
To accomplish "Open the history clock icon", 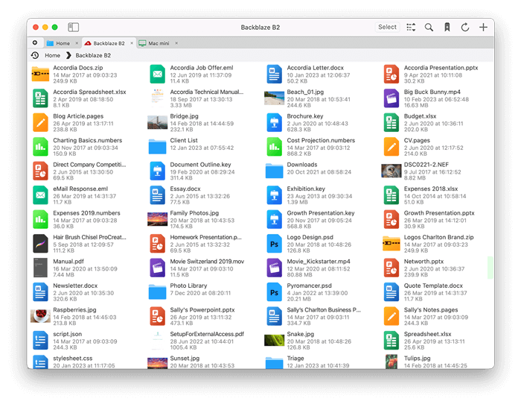I will click(x=35, y=55).
